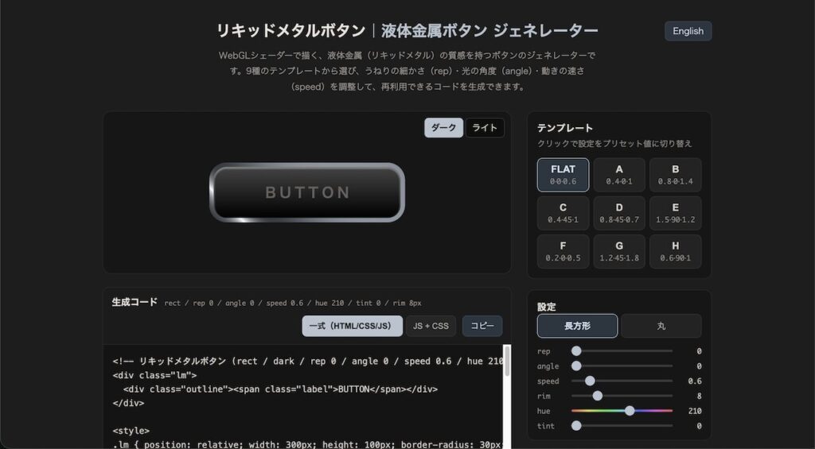Click the rim slider handle
815x449 pixels.
[597, 396]
